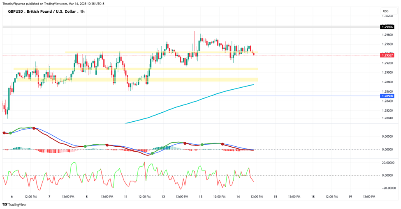Screen dimensions: 401x209
Task: Click the TradingView logo at the bottom
Action: (14, 204)
